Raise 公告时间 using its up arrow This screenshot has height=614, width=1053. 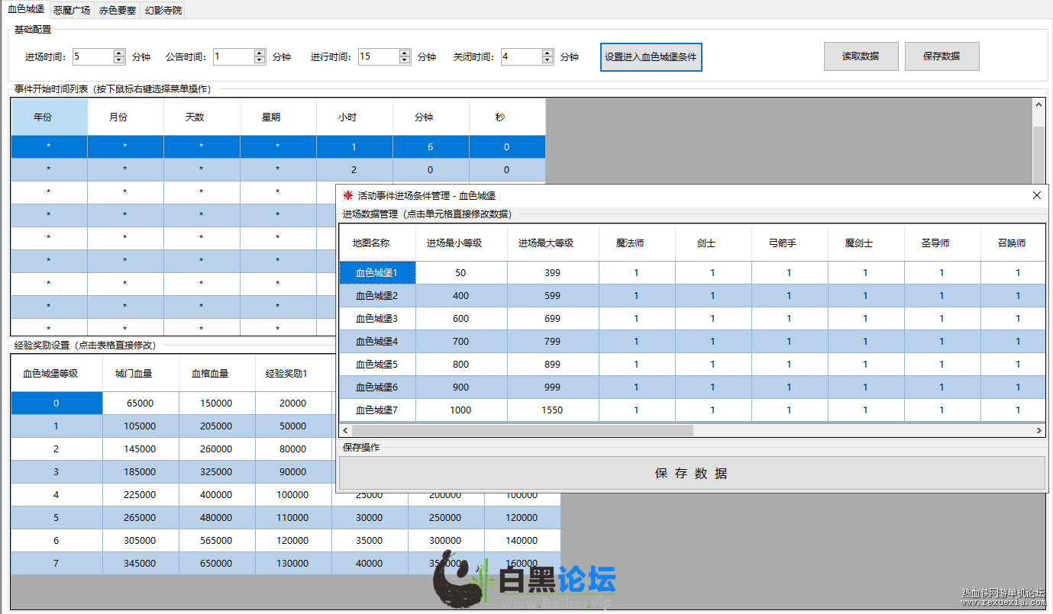tap(259, 53)
